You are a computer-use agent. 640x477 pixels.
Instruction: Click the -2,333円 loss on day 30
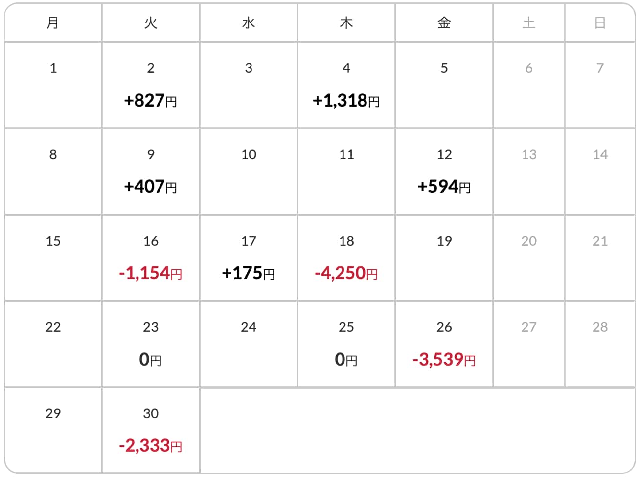pyautogui.click(x=150, y=446)
